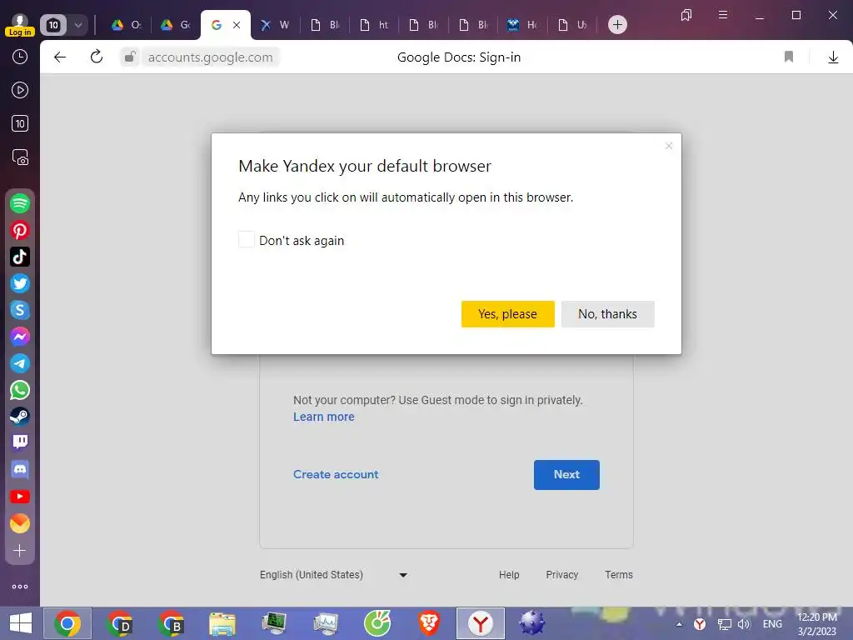Image resolution: width=853 pixels, height=640 pixels.
Task: Reload the current page
Action: pos(97,57)
